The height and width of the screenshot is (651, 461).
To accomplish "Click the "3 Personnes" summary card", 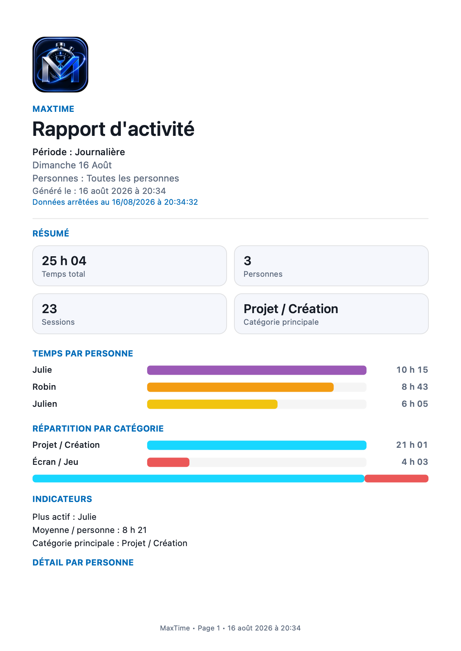I will coord(331,266).
